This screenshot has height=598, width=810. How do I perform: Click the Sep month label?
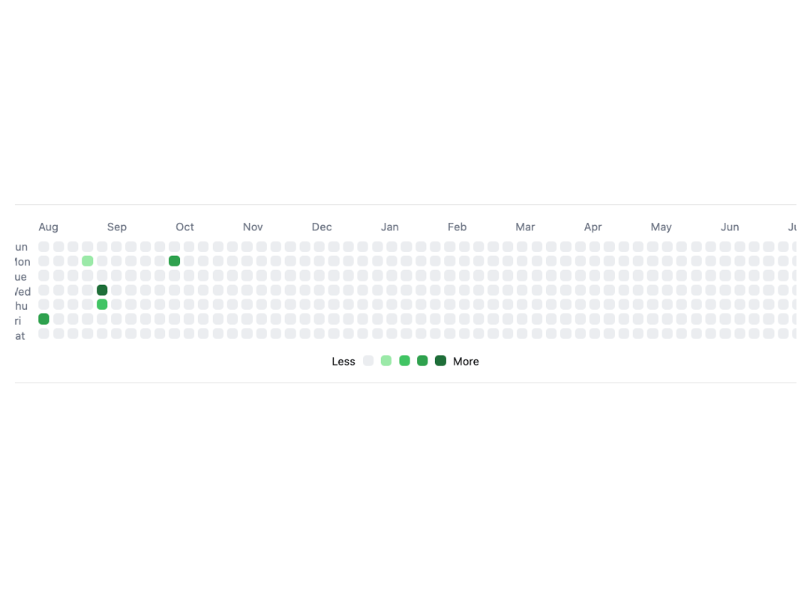coord(117,227)
